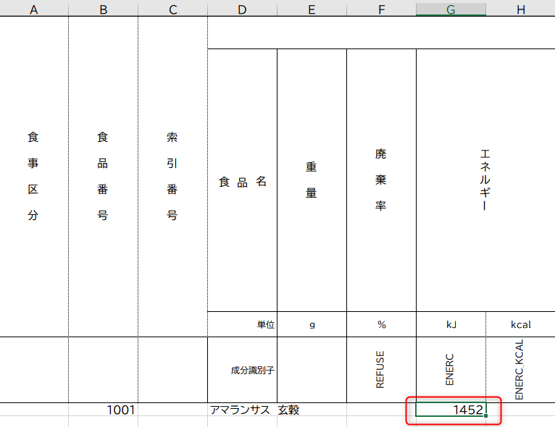The width and height of the screenshot is (555, 427).
Task: Click the 食品番号 header cell
Action: coord(103,176)
